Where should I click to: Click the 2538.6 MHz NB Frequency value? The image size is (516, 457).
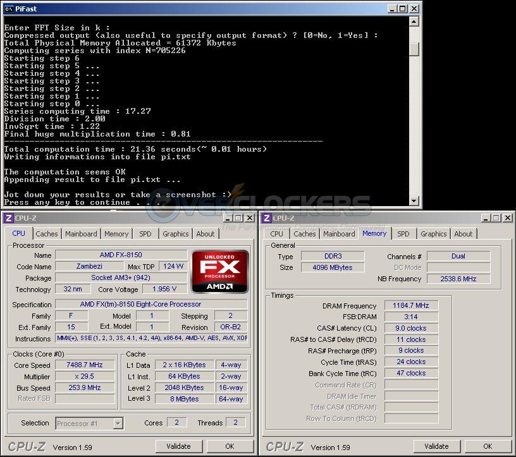click(x=458, y=279)
